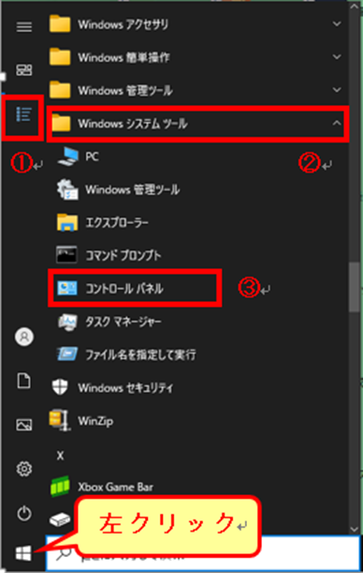Click the WinZip icon

(x=59, y=420)
